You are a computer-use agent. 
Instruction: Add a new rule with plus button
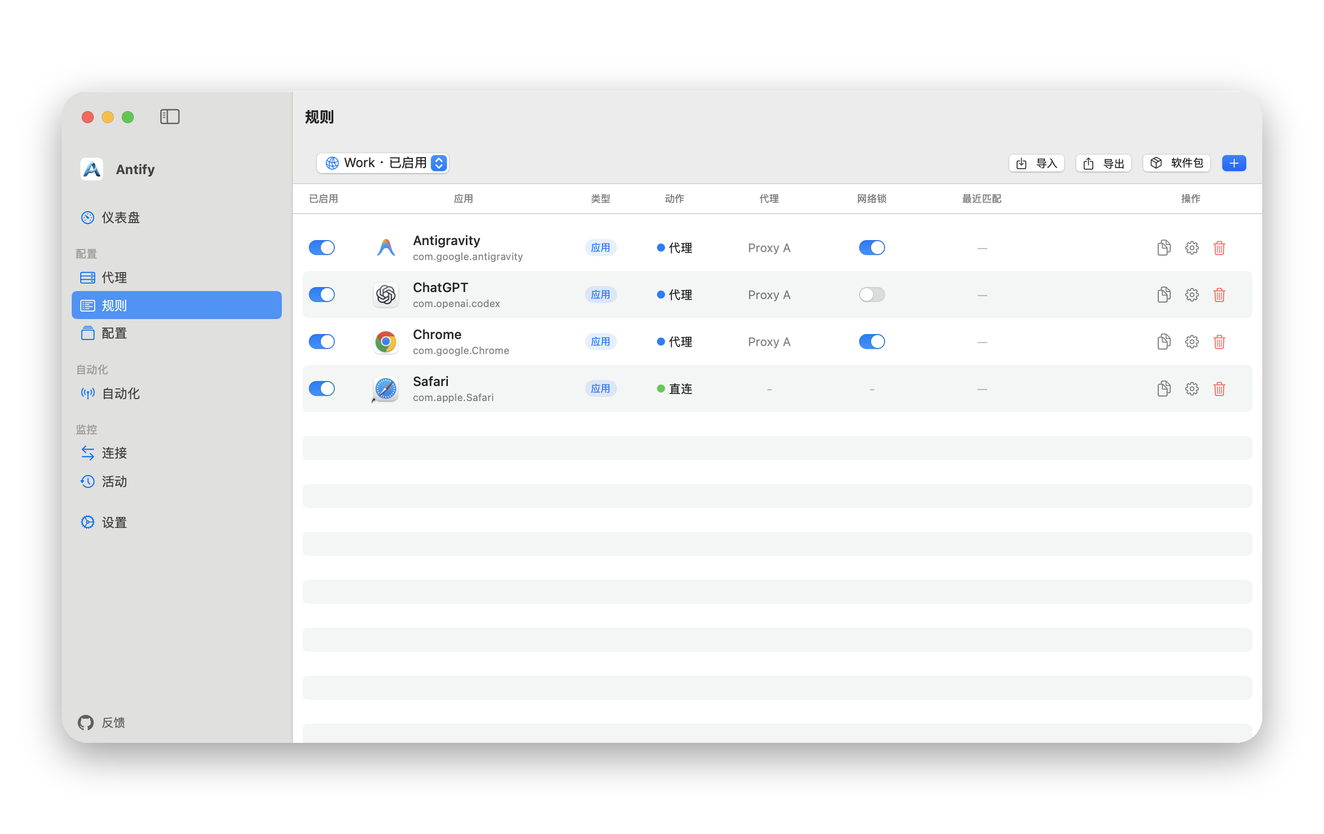tap(1234, 163)
